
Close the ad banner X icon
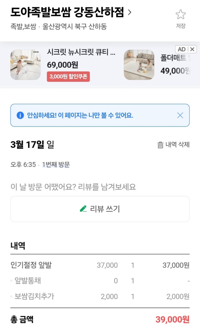point(192,49)
